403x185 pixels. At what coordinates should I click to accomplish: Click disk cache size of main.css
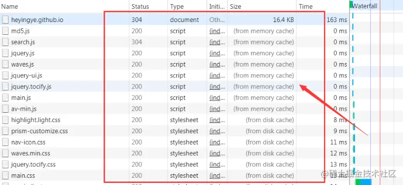[270, 175]
